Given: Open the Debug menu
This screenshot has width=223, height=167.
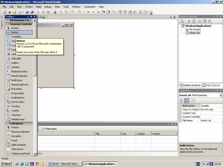Looking at the screenshot, I should [48, 7].
